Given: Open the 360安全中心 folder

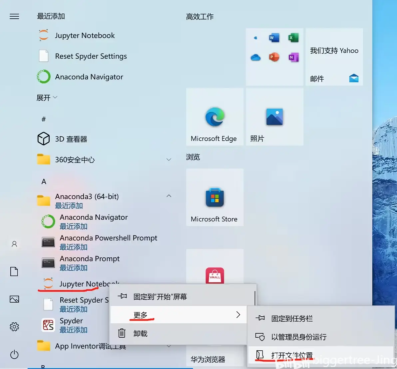Looking at the screenshot, I should tap(75, 160).
